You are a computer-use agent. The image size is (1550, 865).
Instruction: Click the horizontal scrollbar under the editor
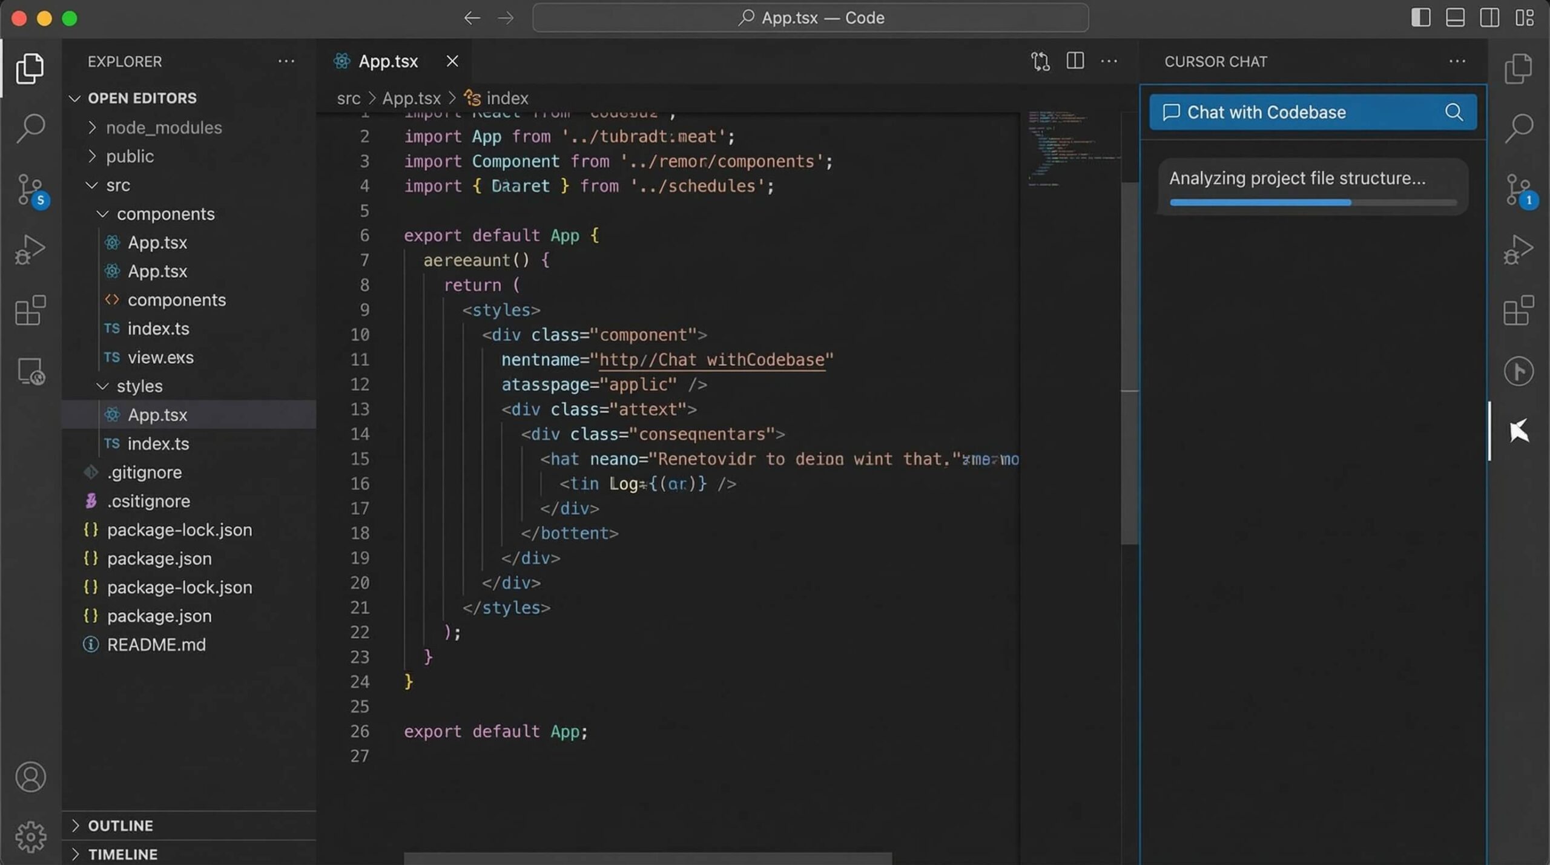click(x=648, y=858)
